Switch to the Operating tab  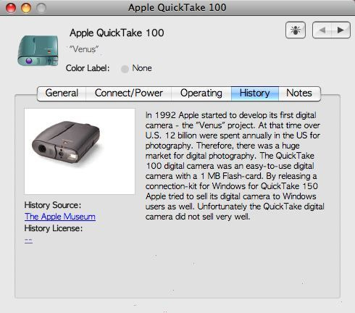click(201, 93)
